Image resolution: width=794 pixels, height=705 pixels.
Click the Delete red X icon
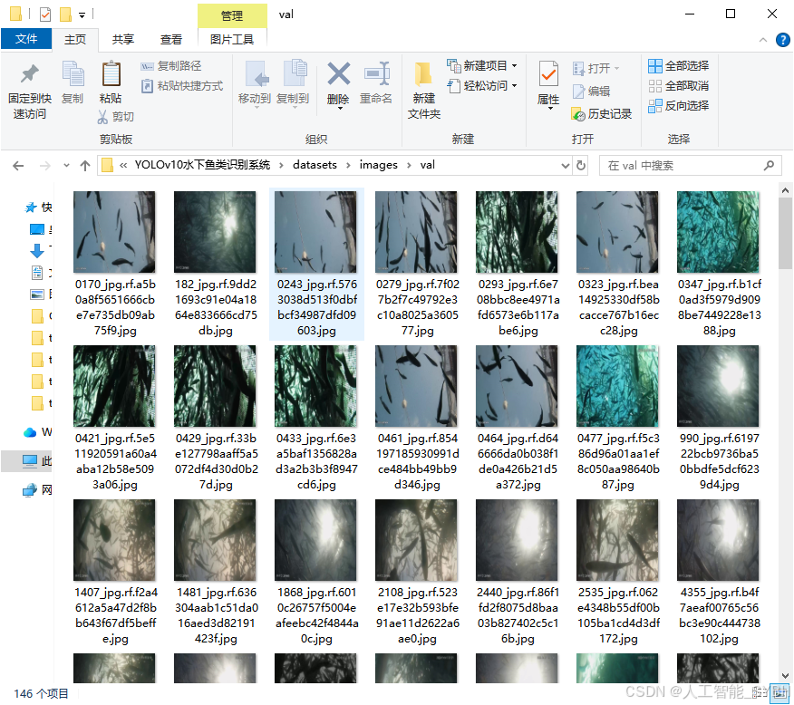pos(338,74)
